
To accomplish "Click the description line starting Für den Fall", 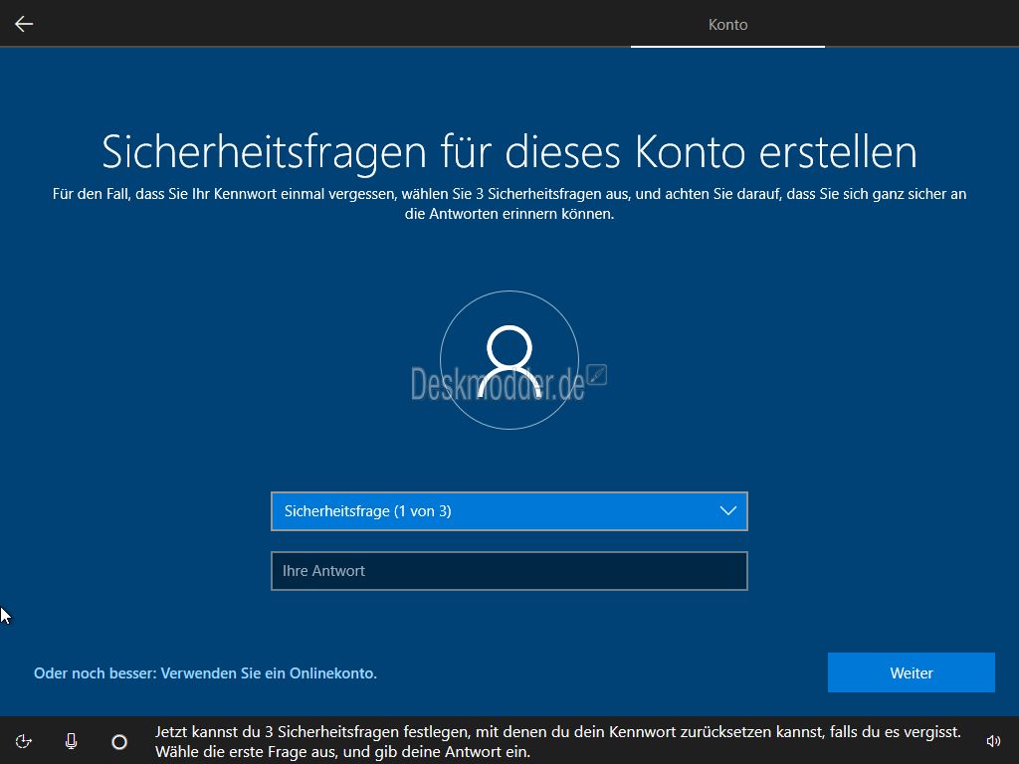I will (x=509, y=194).
